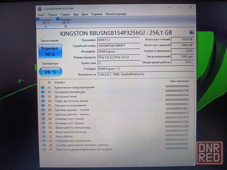Click blue status dot for attribute 01
227x170 pixels.
(43, 88)
